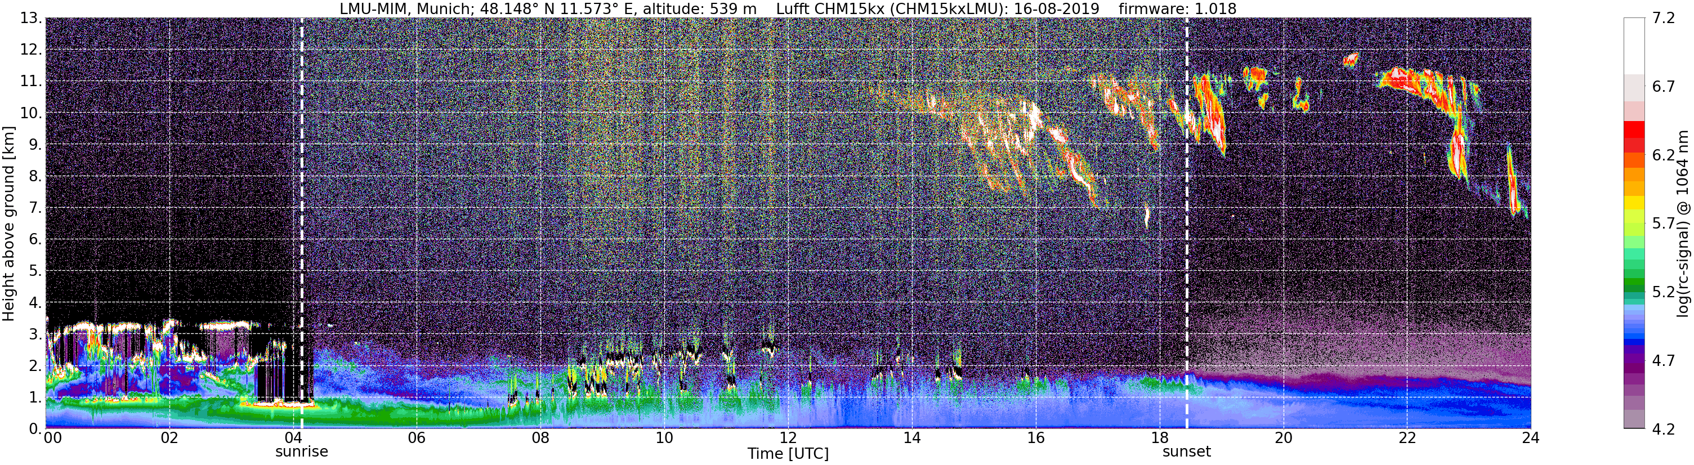Click the time axis tick label 24
The height and width of the screenshot is (465, 1694).
coord(1530,438)
